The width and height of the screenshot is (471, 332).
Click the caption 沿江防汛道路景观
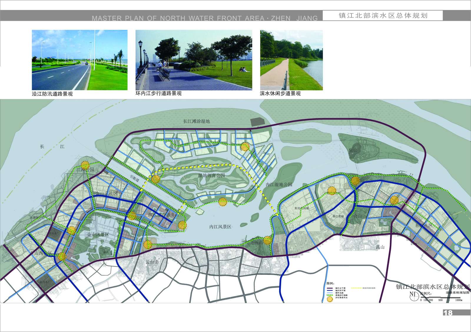52,94
